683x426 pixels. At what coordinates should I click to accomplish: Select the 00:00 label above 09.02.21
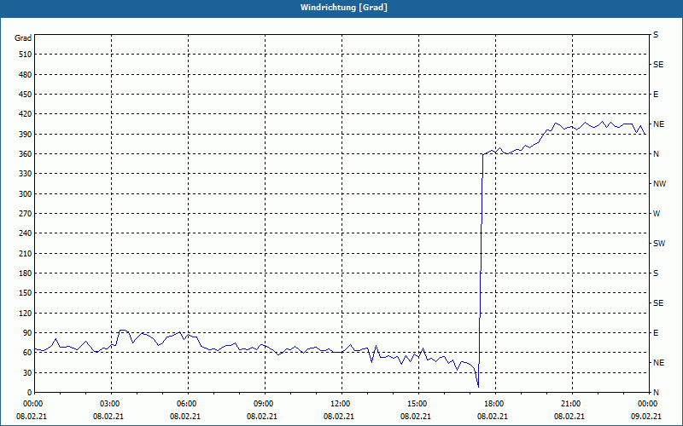point(646,404)
